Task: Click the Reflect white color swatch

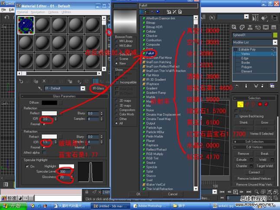Action: tap(49, 113)
